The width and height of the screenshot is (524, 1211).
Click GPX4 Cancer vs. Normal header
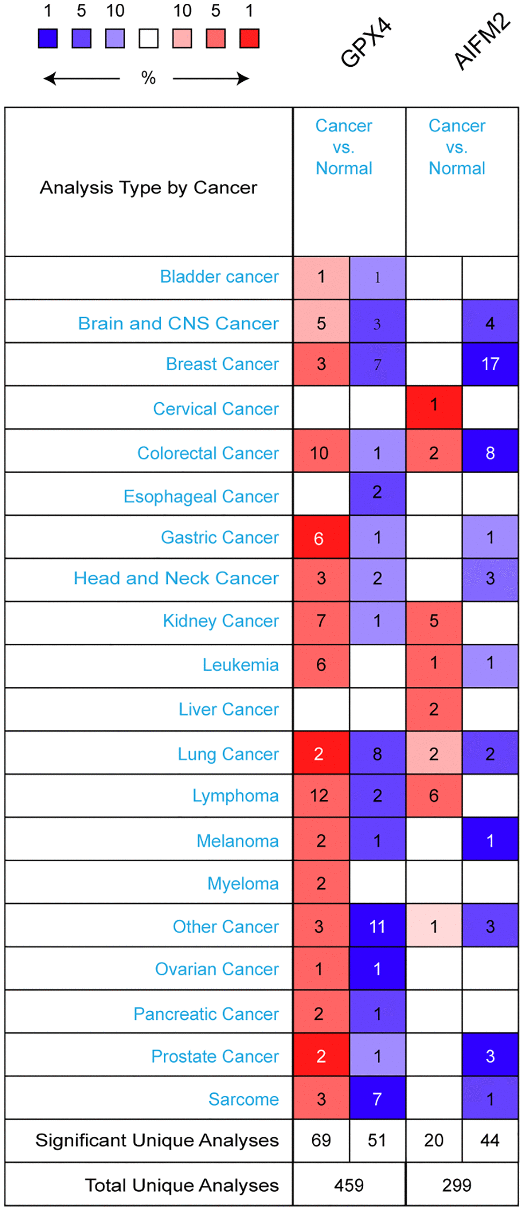[344, 147]
